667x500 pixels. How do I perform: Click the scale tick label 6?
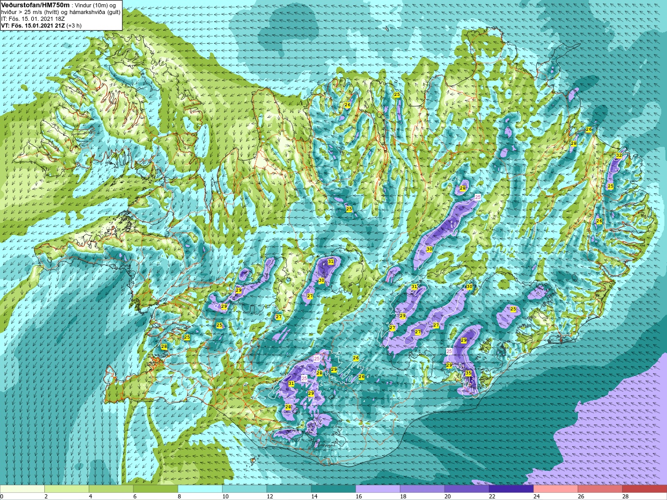click(134, 496)
